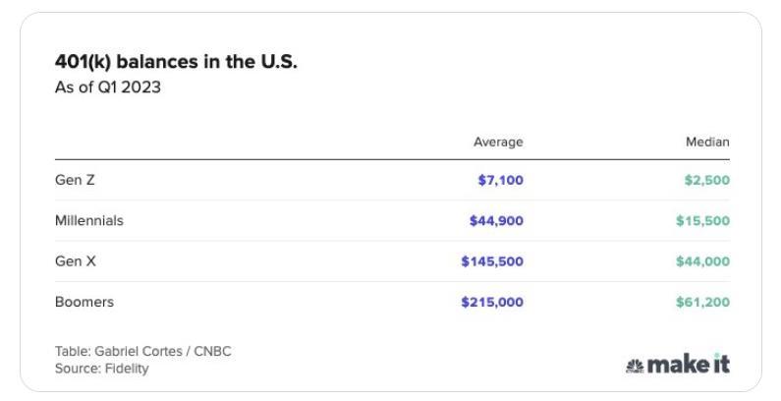Image resolution: width=781 pixels, height=401 pixels.
Task: Click Millennials average value $44,900
Action: (x=496, y=220)
